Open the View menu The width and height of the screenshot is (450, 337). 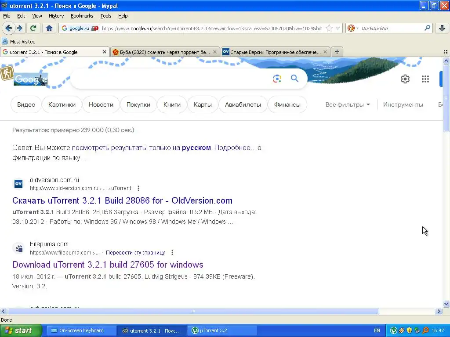[37, 16]
